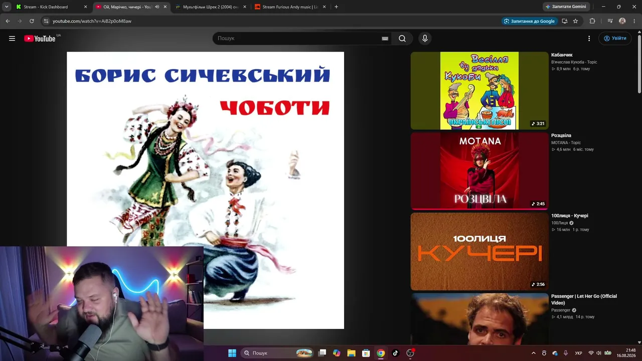642x361 pixels.
Task: Open the 100Лиця channel link
Action: click(x=560, y=223)
